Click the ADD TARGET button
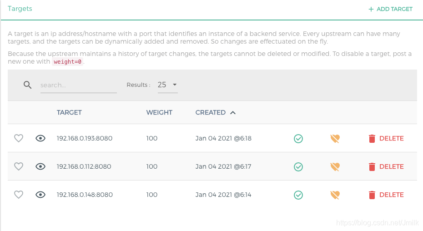This screenshot has height=231, width=423. pyautogui.click(x=390, y=9)
